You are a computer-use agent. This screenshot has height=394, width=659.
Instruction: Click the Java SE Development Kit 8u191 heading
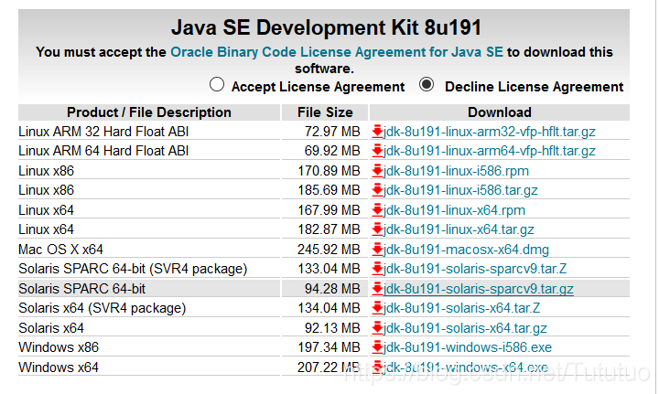click(x=326, y=27)
